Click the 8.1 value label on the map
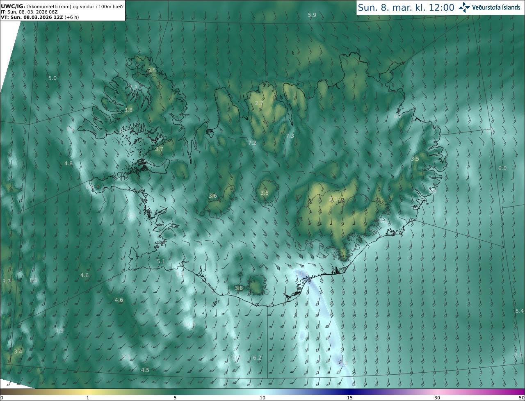Image resolution: width=525 pixels, height=401 pixels. [34, 280]
